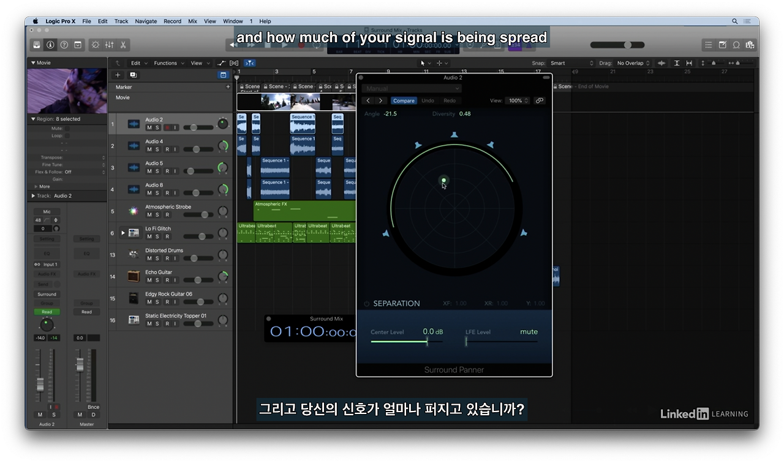Open Quick Help question mark icon
784x463 pixels.
point(64,45)
